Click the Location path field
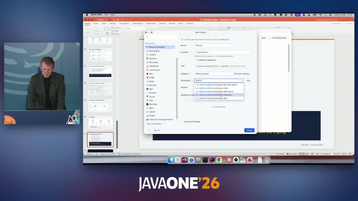Image resolution: width=358 pixels, height=201 pixels. coord(224,52)
